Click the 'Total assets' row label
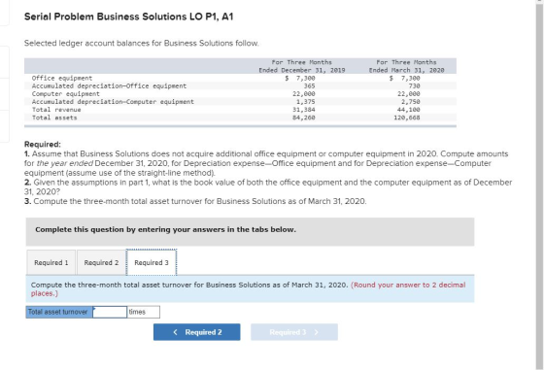Image resolution: width=544 pixels, height=370 pixels. [54, 118]
